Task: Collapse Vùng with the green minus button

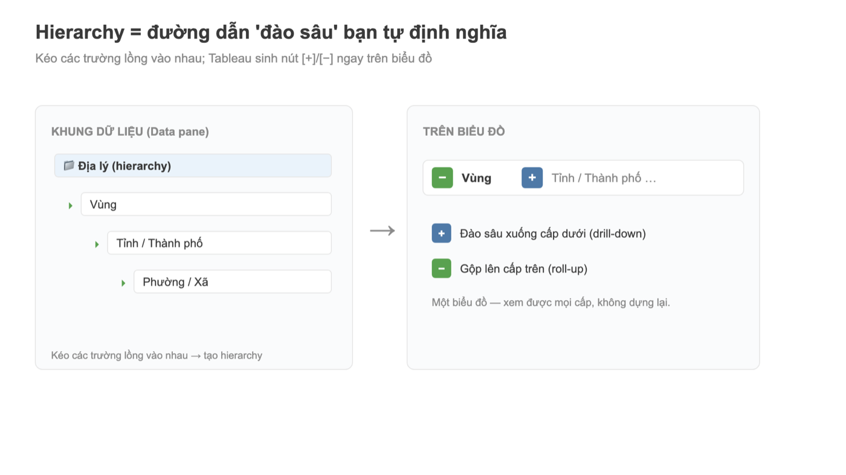Action: 442,177
